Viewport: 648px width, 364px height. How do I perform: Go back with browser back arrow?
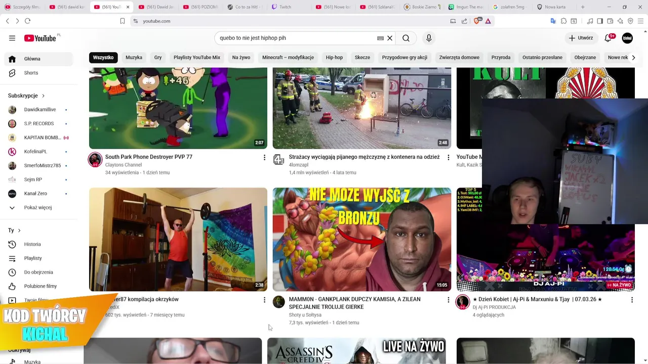click(8, 21)
